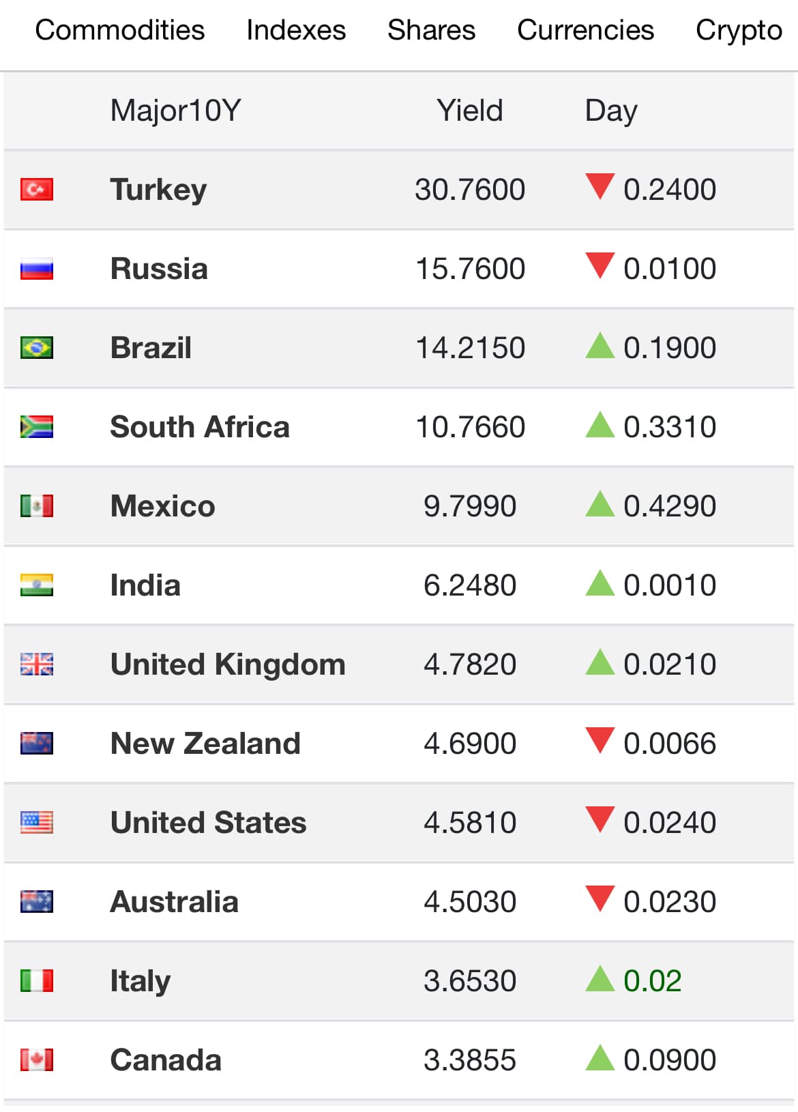Viewport: 798px width, 1112px height.
Task: Switch to the Commodities tab
Action: point(120,30)
